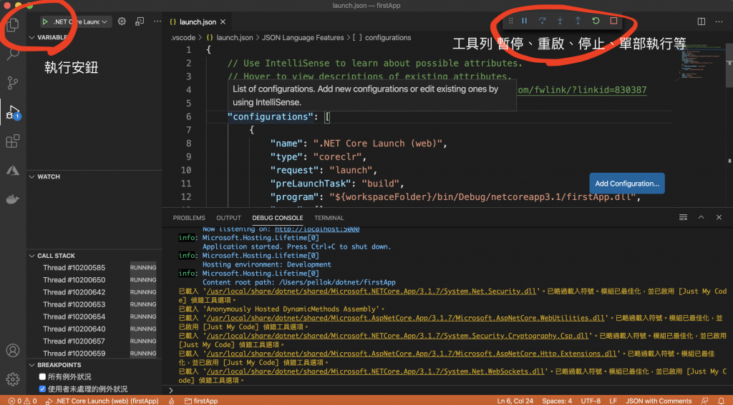This screenshot has height=405, width=733.
Task: Close the bottom panel
Action: (719, 217)
